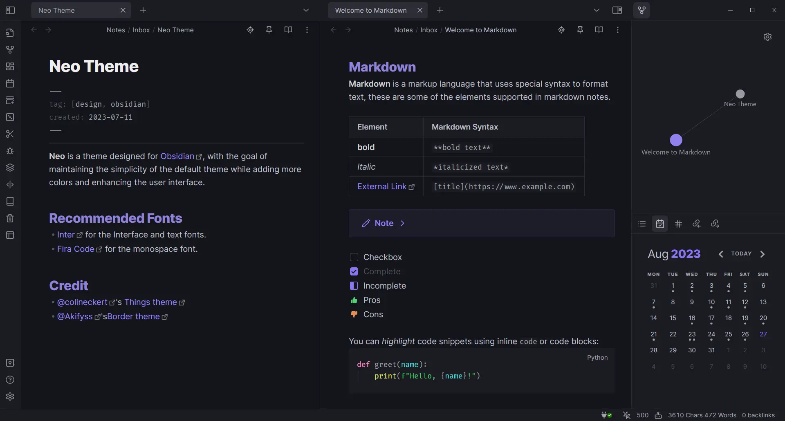Switch Neo Theme to reading view
Image resolution: width=785 pixels, height=421 pixels.
[x=288, y=30]
